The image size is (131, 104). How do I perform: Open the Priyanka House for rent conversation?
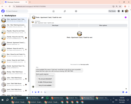[14, 32]
